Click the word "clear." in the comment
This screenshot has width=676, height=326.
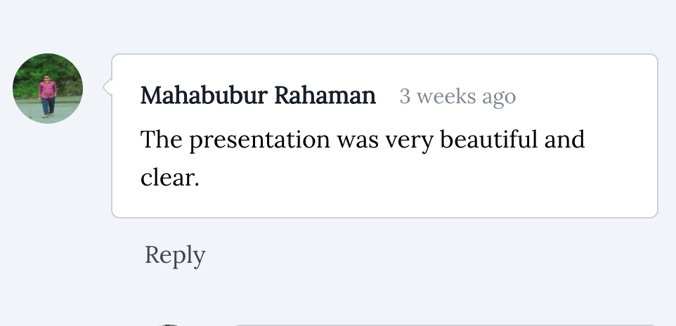(170, 177)
